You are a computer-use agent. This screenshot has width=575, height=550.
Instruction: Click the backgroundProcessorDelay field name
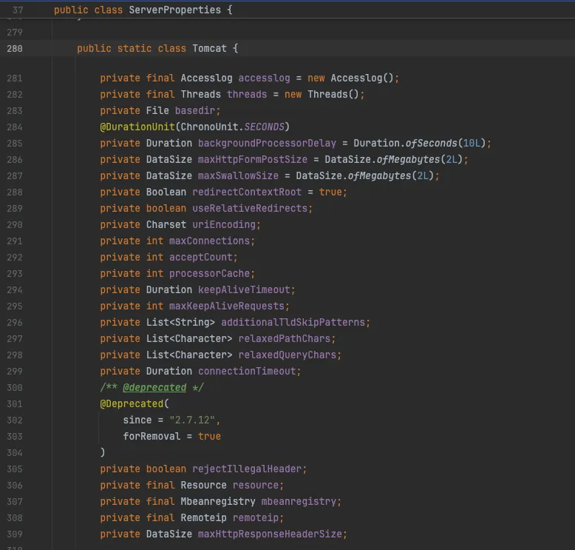click(267, 143)
